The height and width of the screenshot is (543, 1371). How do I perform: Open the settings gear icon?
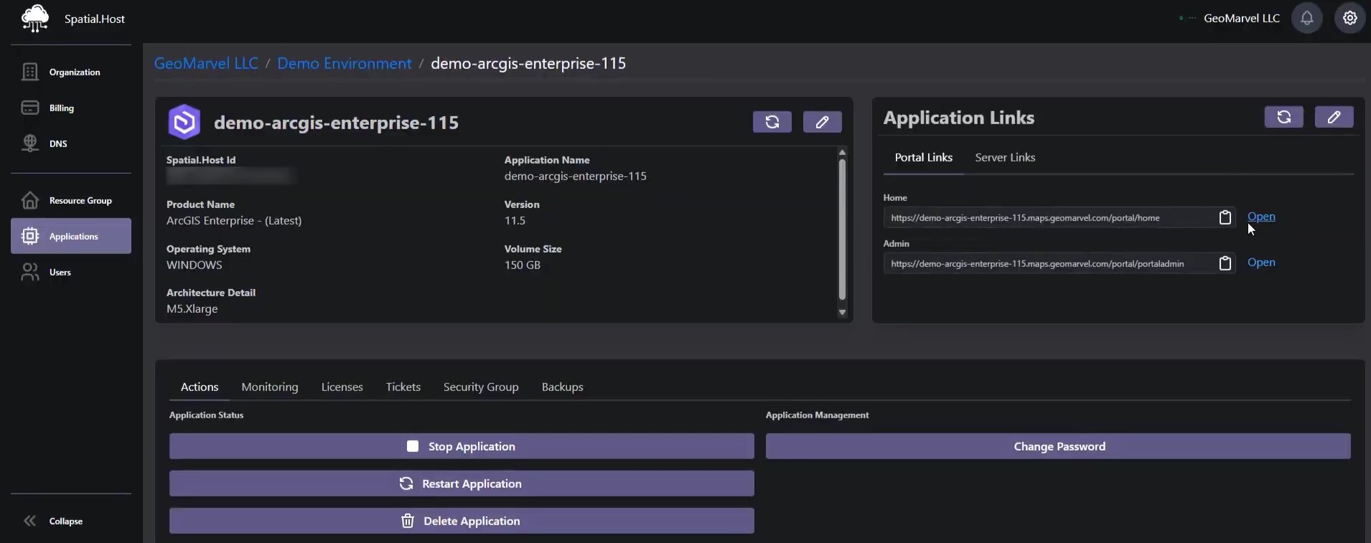point(1349,19)
